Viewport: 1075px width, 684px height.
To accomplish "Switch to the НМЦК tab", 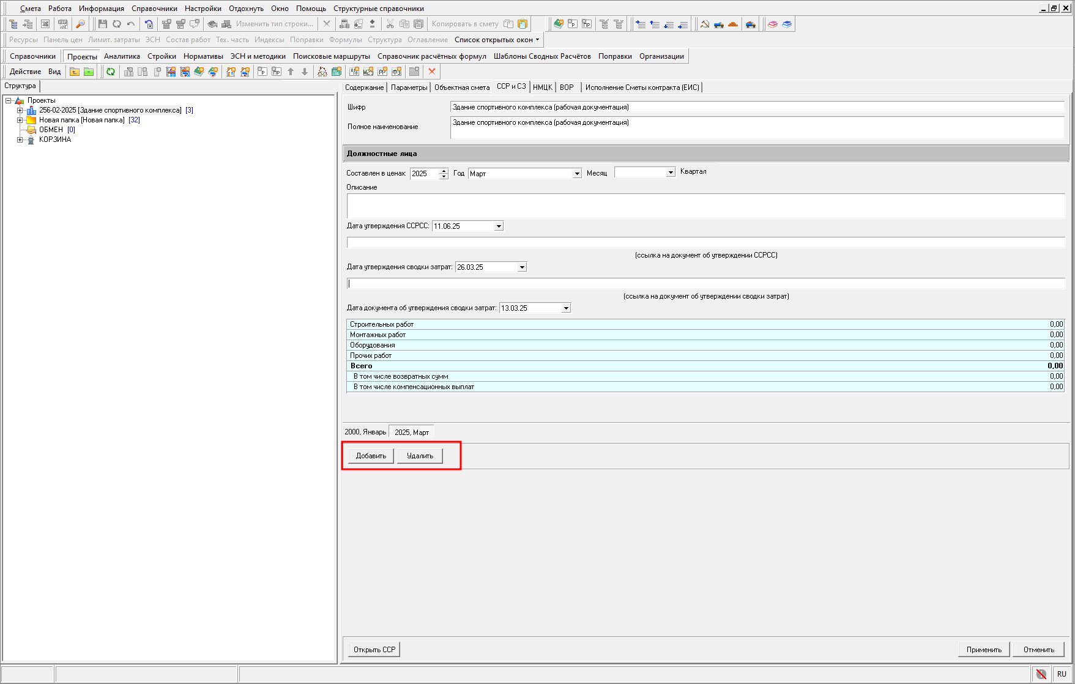I will point(542,87).
